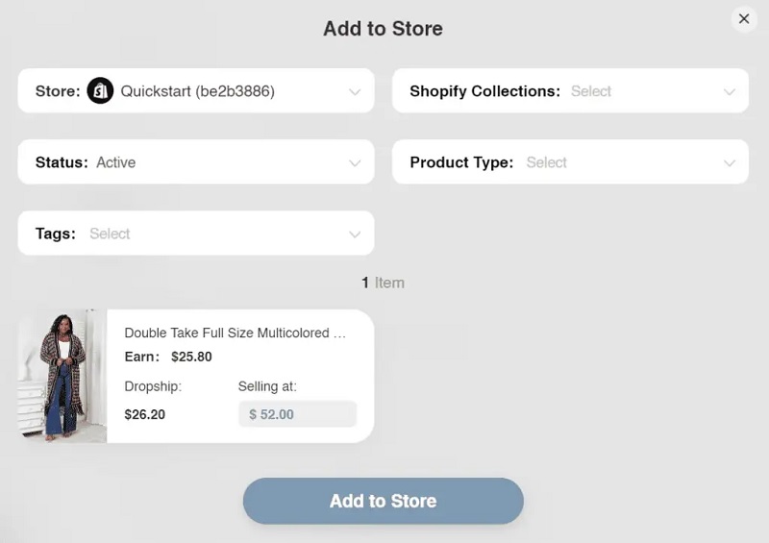
Task: Click the Add to Store heading
Action: coord(383,29)
